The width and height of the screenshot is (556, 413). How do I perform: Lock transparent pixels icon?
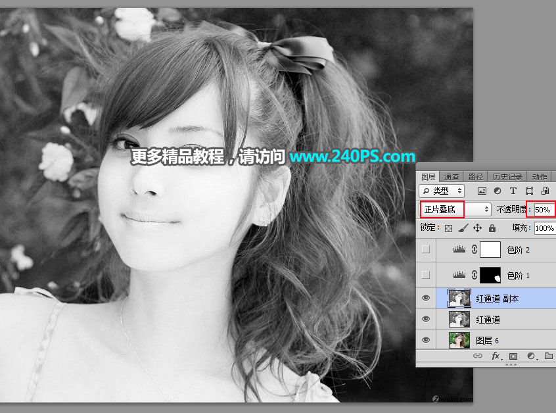click(449, 228)
